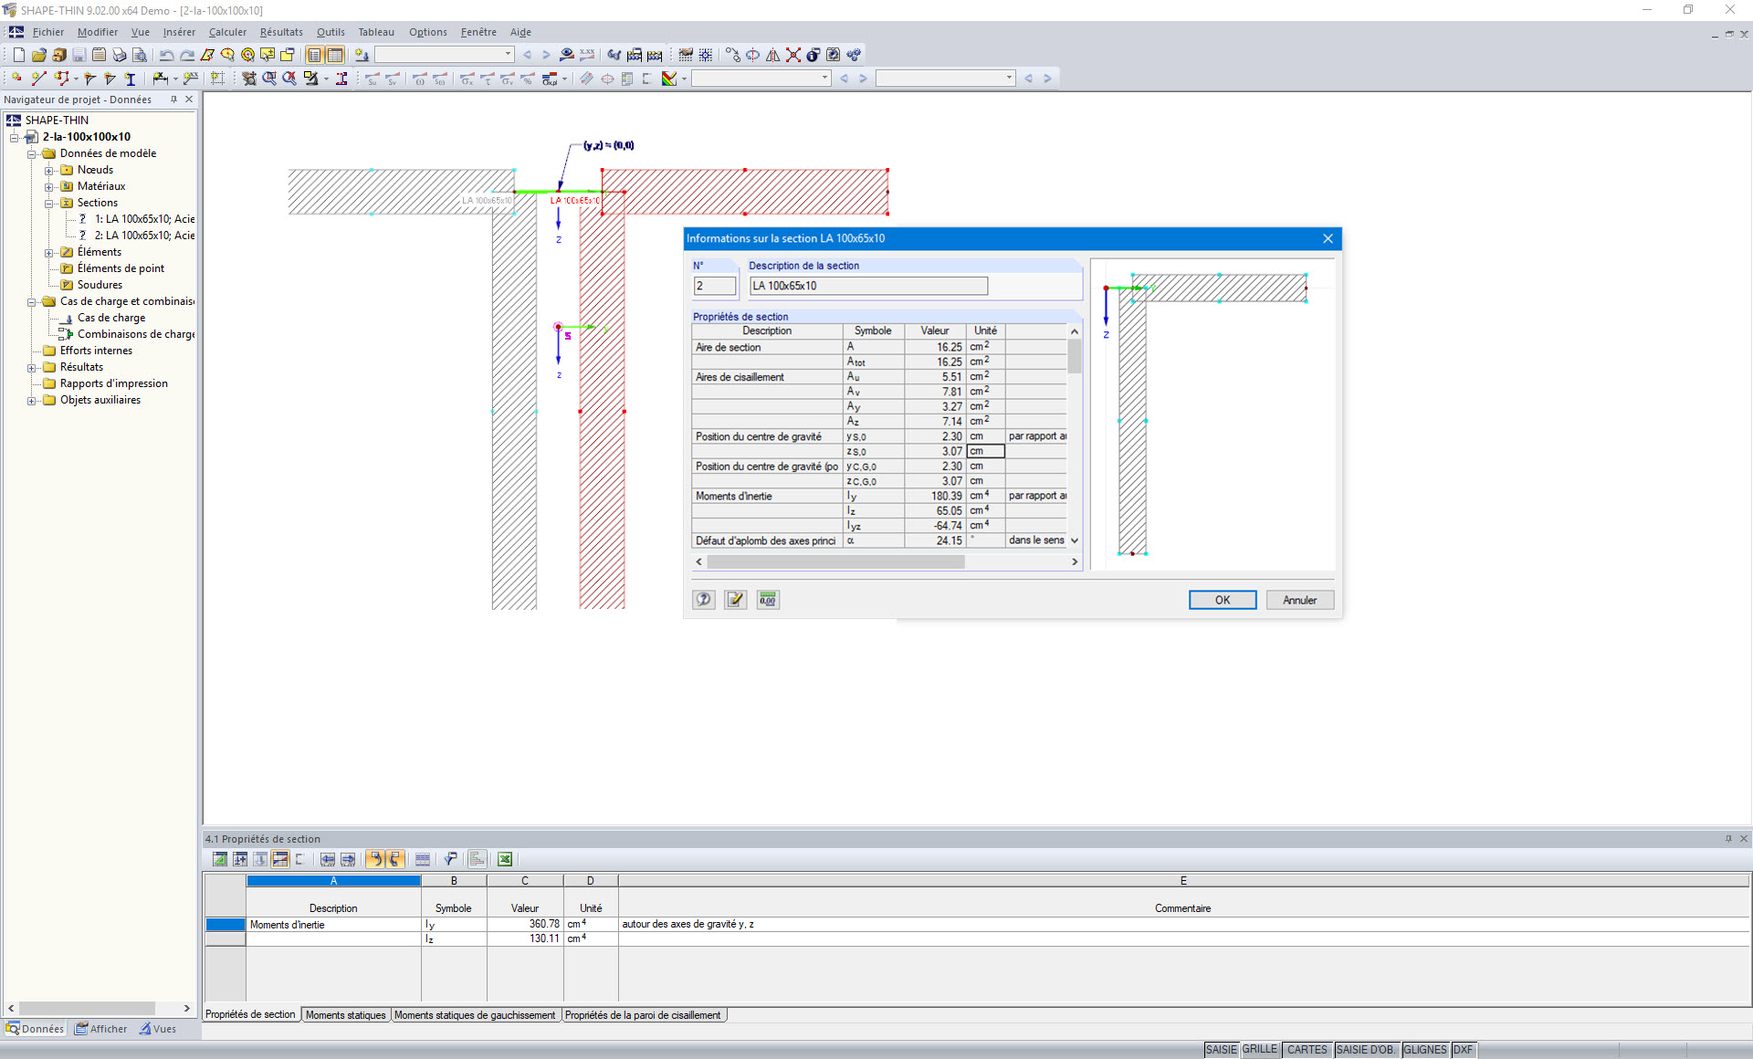
Task: Click the decimal places 0.00 icon in dialog
Action: coord(768,600)
